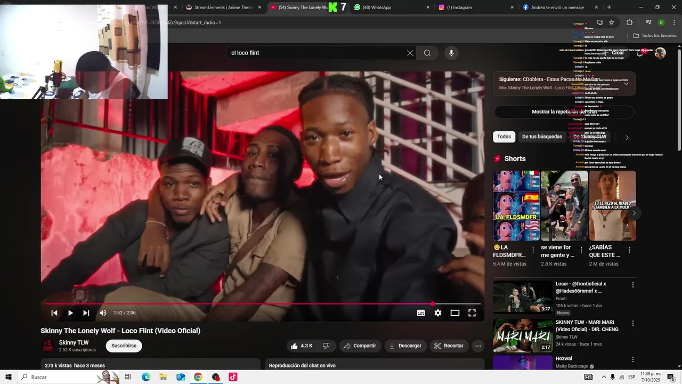The height and width of the screenshot is (384, 682).
Task: Run the search with the magnifier button
Action: [x=427, y=53]
